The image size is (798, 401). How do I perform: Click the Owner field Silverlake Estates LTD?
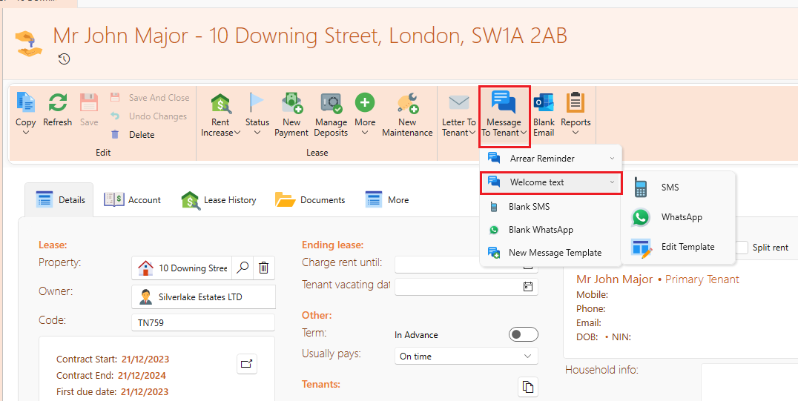click(203, 296)
